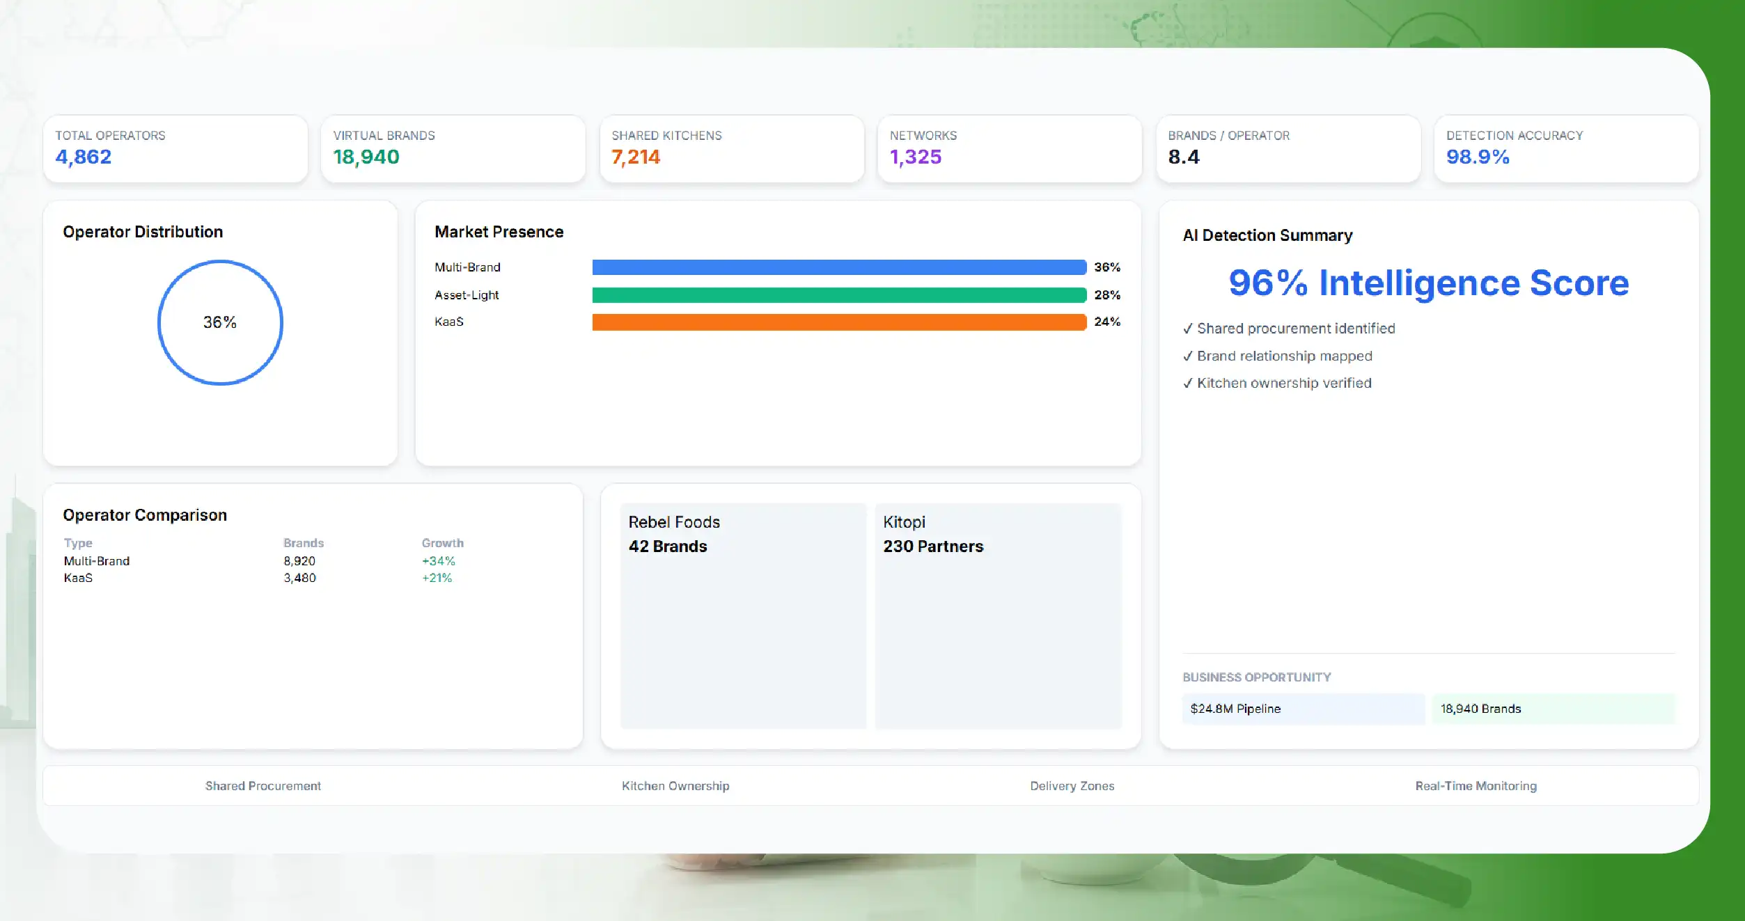Viewport: 1745px width, 921px height.
Task: Click the Multi-Brand label in Market Presence
Action: (x=467, y=267)
